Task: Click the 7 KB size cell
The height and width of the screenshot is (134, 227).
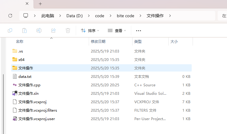Action: pyautogui.click(x=186, y=102)
